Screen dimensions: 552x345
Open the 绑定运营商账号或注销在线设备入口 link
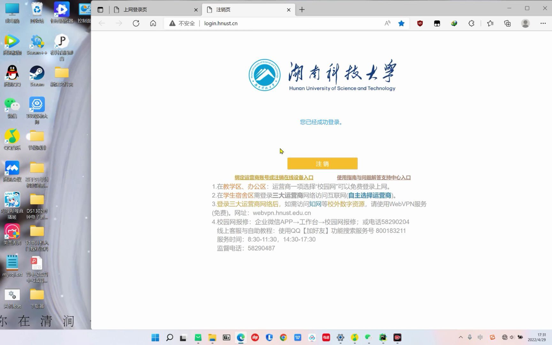tap(274, 178)
